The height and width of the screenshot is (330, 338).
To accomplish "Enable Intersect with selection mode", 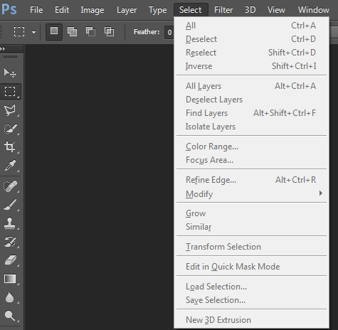I will (x=109, y=32).
